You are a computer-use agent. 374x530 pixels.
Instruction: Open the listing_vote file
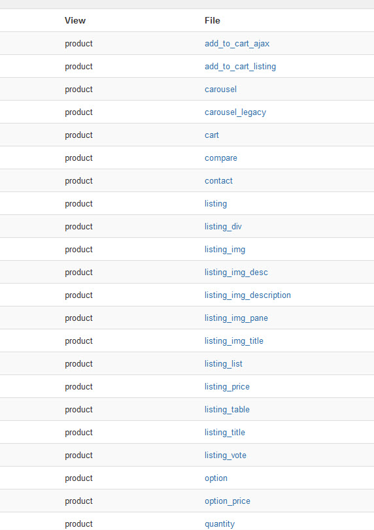(x=225, y=455)
